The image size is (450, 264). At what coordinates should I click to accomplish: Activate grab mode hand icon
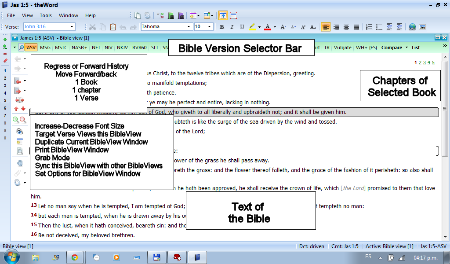(19, 163)
